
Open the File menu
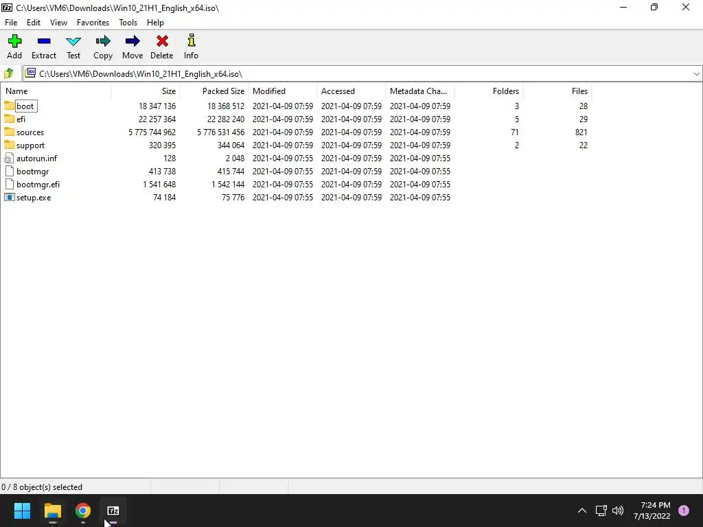click(x=11, y=23)
